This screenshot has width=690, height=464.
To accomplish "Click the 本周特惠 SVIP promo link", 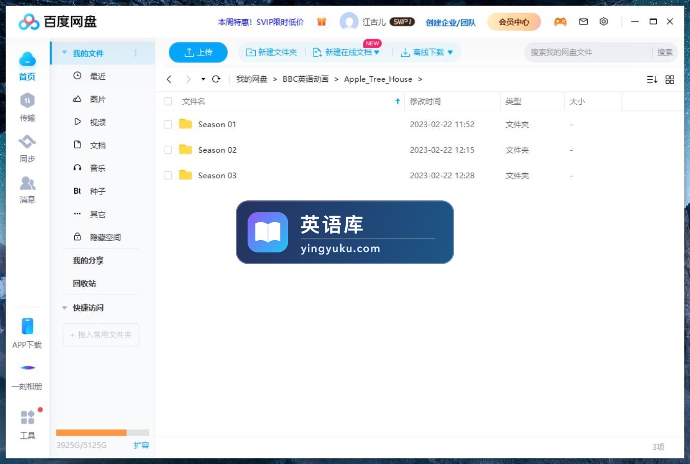I will [x=261, y=22].
